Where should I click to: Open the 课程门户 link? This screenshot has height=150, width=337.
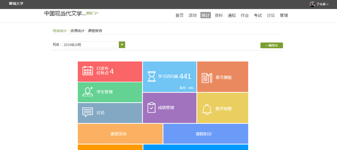coord(92,13)
